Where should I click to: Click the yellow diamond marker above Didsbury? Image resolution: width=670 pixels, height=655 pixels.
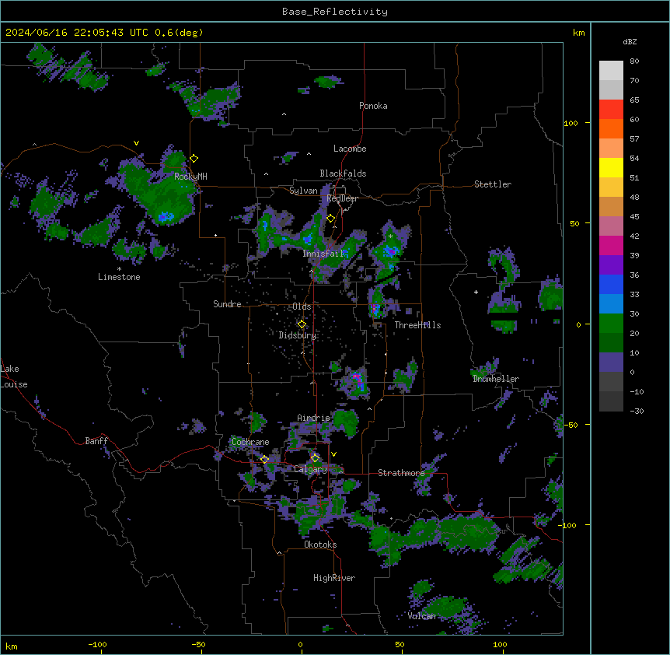(302, 324)
